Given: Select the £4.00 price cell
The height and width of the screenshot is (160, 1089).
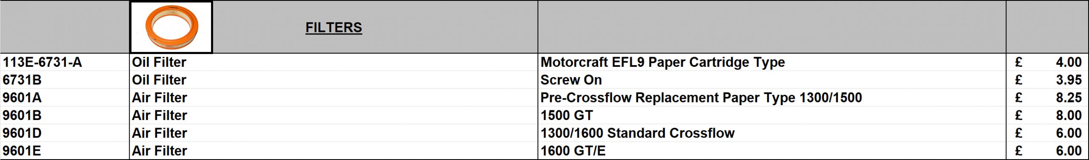Looking at the screenshot, I should click(x=1047, y=62).
